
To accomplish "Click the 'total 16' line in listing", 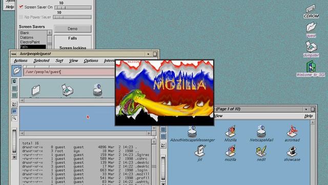I will pos(31,143).
